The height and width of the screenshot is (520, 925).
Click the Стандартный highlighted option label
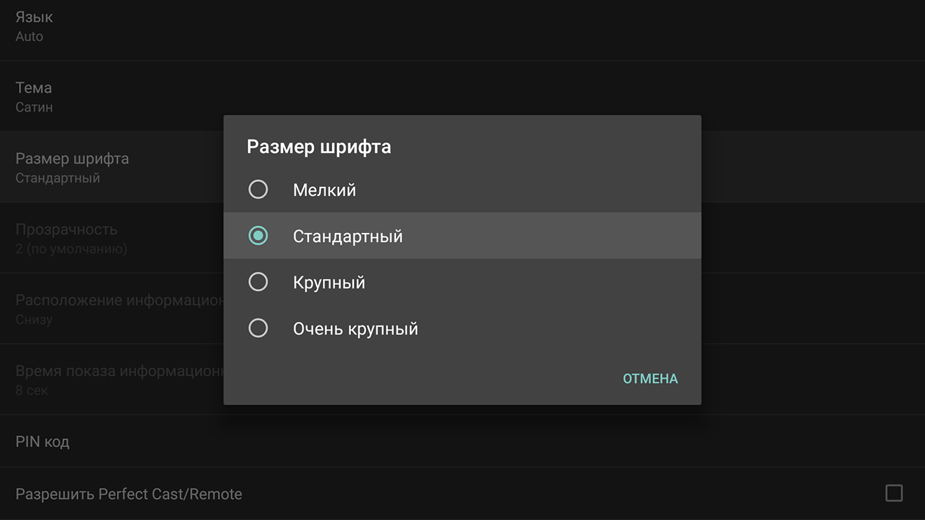point(348,237)
